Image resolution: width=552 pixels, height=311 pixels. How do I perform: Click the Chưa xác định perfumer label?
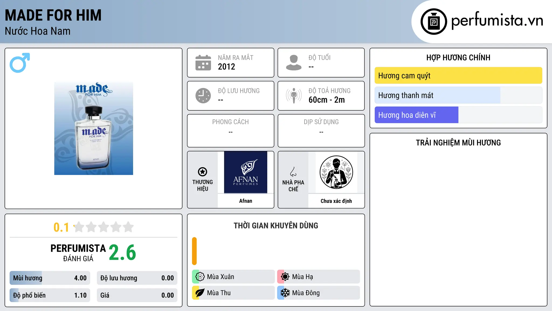point(336,201)
